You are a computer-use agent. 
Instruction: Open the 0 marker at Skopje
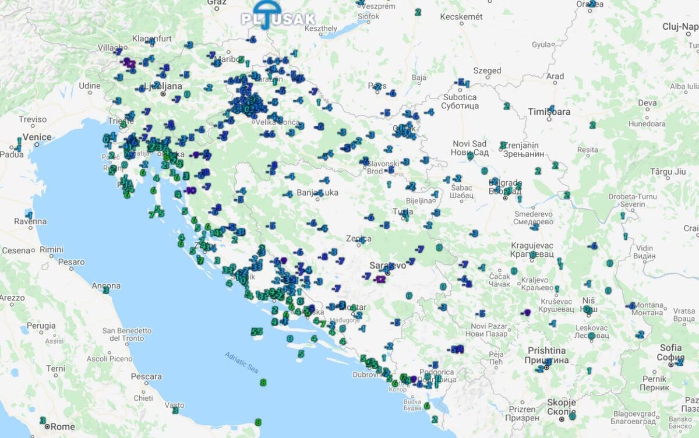572,416
